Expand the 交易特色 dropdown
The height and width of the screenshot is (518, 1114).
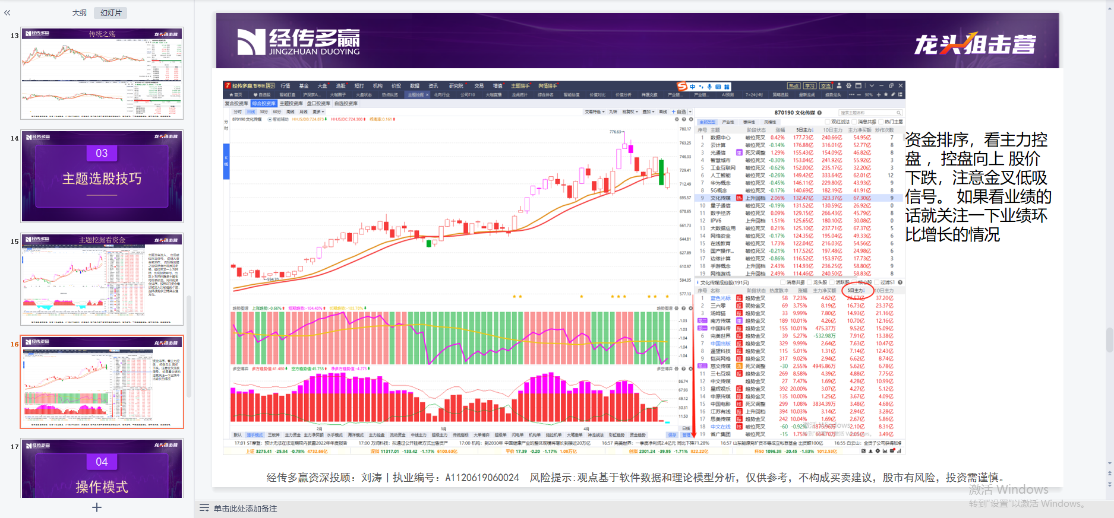tap(595, 112)
